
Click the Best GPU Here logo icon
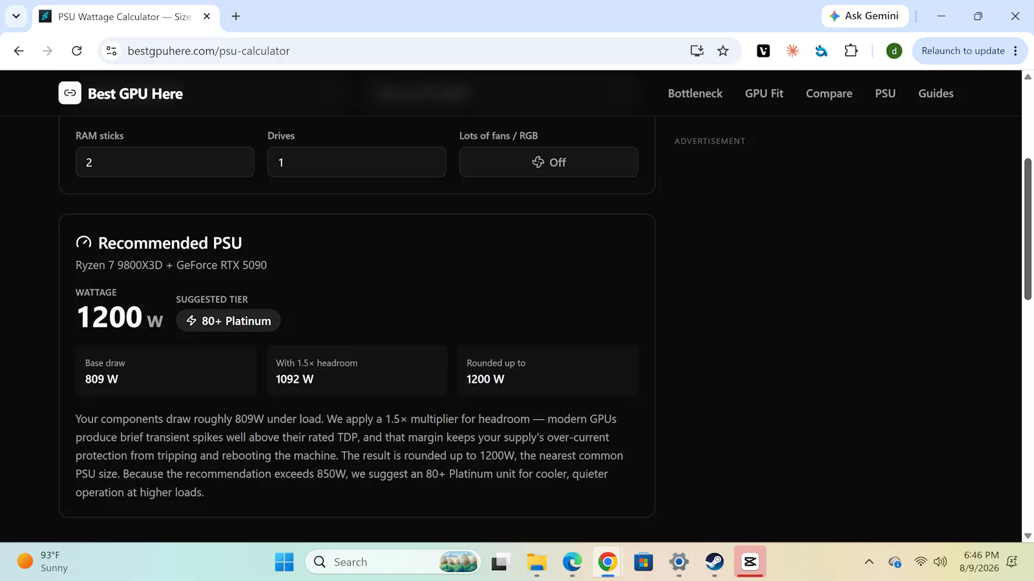(x=70, y=93)
